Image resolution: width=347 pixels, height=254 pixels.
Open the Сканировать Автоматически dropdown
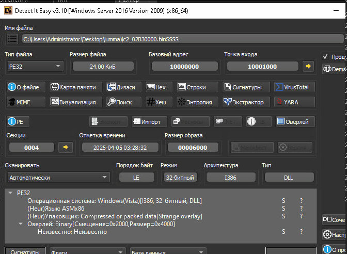(x=59, y=177)
